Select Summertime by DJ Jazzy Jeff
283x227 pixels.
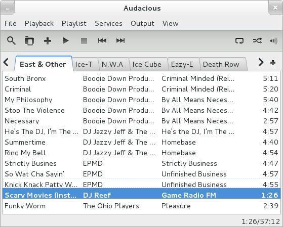click(x=142, y=142)
